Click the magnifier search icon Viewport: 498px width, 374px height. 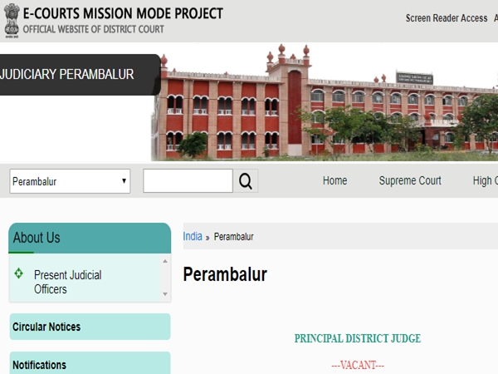pyautogui.click(x=246, y=181)
